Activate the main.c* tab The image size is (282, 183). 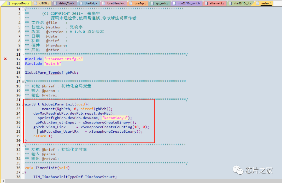coord(264,3)
